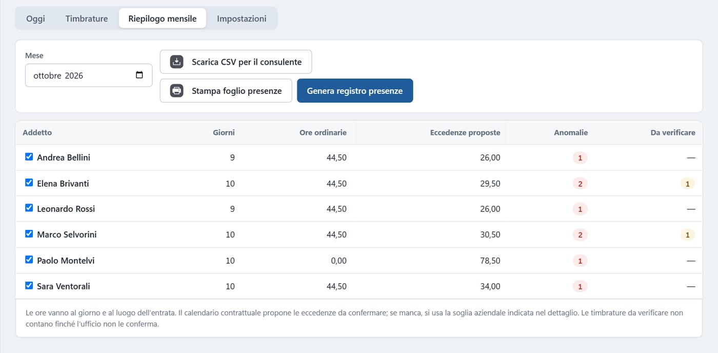Click the name Paolo Montelvi
The height and width of the screenshot is (353, 718).
click(66, 261)
